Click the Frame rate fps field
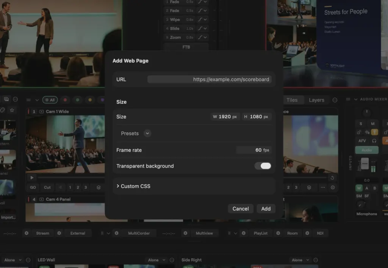 pos(253,150)
